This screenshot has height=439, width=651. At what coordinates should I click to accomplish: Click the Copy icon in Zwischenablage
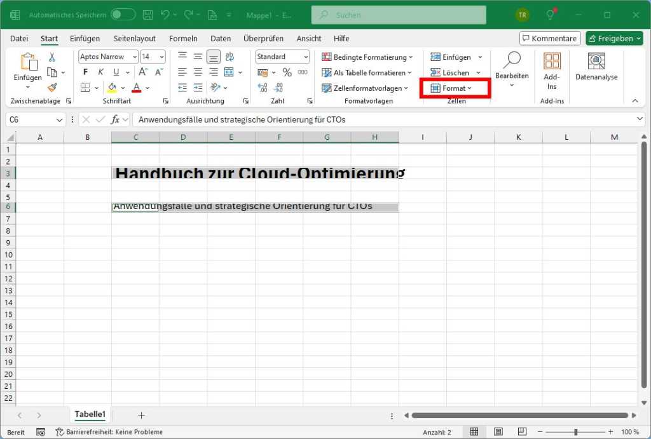point(52,72)
